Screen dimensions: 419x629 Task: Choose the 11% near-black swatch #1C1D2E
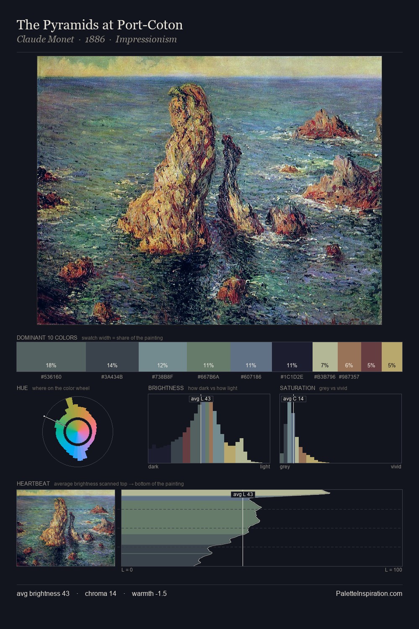[292, 357]
